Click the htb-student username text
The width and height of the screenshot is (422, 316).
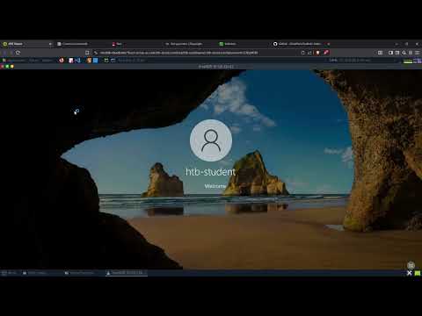[210, 172]
